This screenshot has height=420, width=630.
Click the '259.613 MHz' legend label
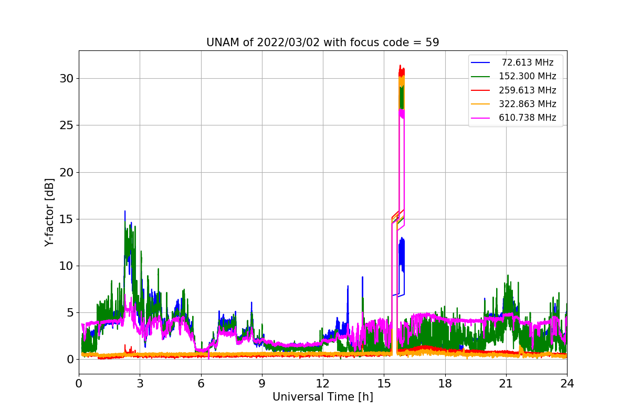coord(528,90)
